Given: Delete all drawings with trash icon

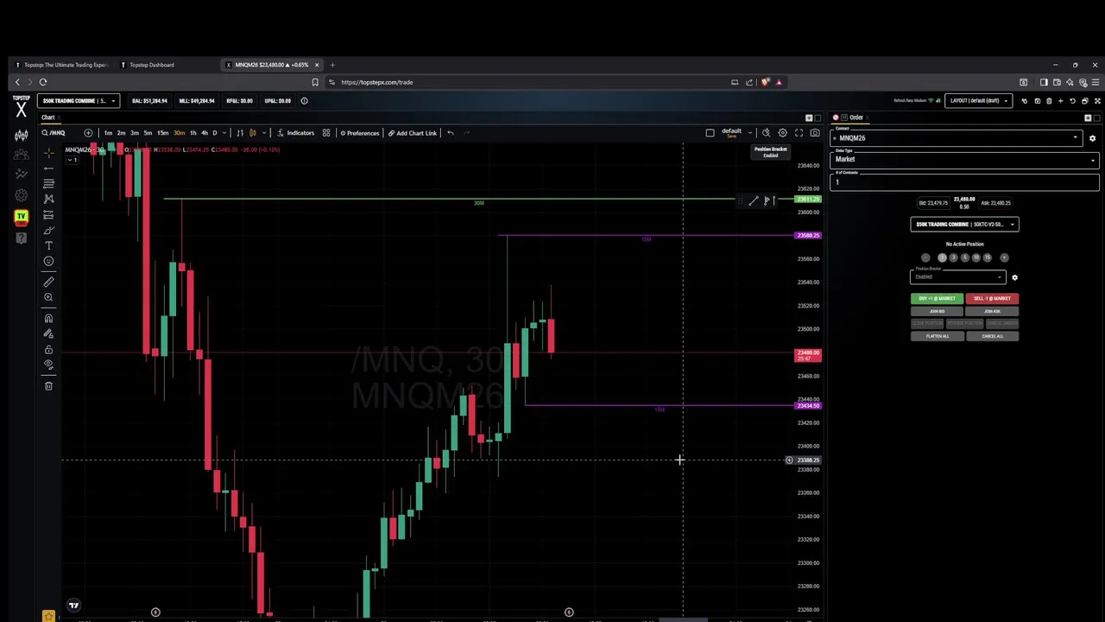Looking at the screenshot, I should pyautogui.click(x=48, y=385).
